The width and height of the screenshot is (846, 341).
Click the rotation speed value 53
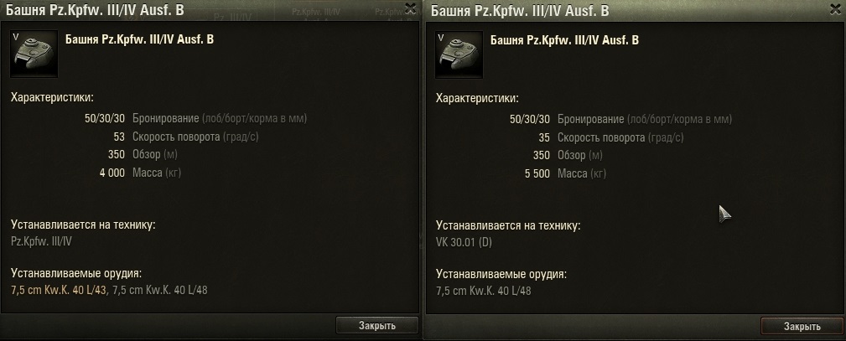pyautogui.click(x=119, y=137)
